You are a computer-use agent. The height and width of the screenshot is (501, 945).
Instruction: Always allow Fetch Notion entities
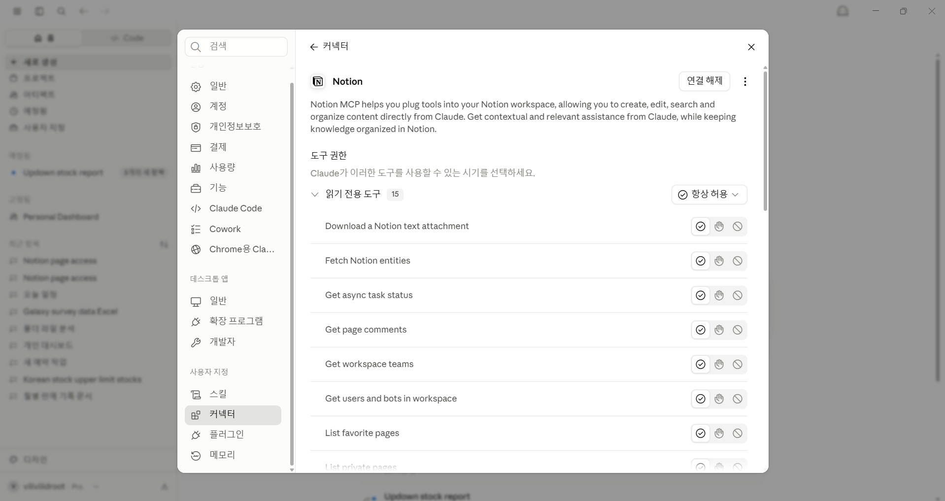click(701, 261)
